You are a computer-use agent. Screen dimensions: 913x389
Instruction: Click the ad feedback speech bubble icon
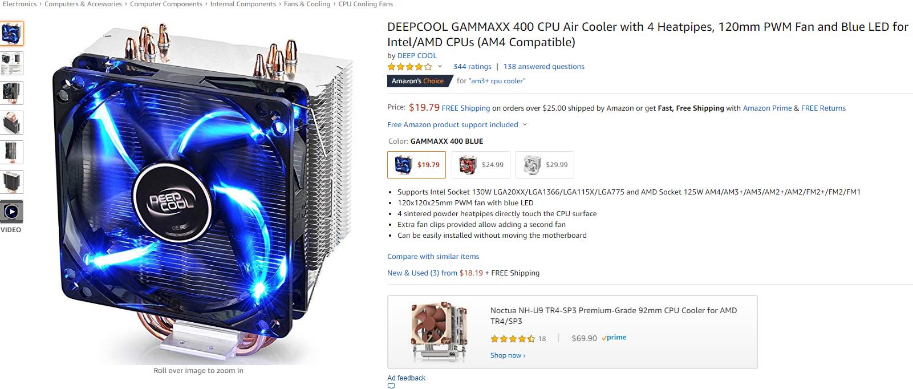pos(391,386)
